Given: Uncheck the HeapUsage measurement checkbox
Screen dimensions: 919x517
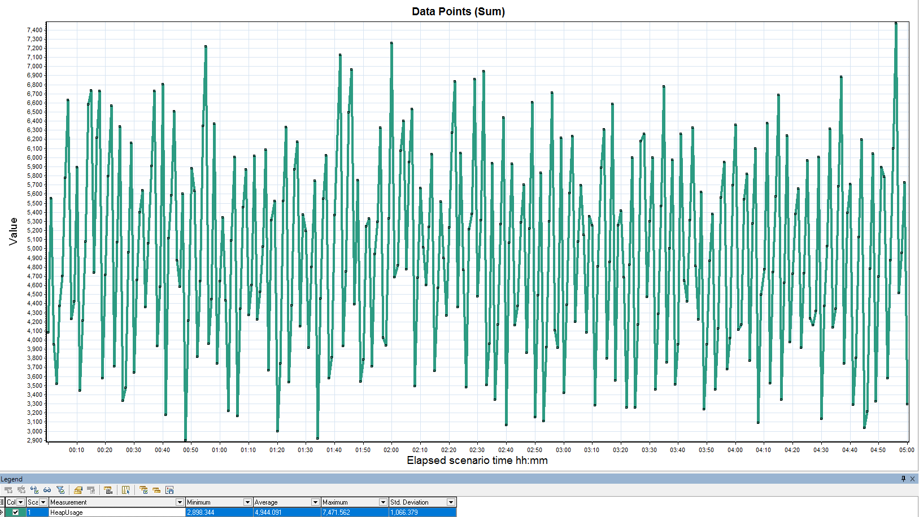Looking at the screenshot, I should (16, 512).
